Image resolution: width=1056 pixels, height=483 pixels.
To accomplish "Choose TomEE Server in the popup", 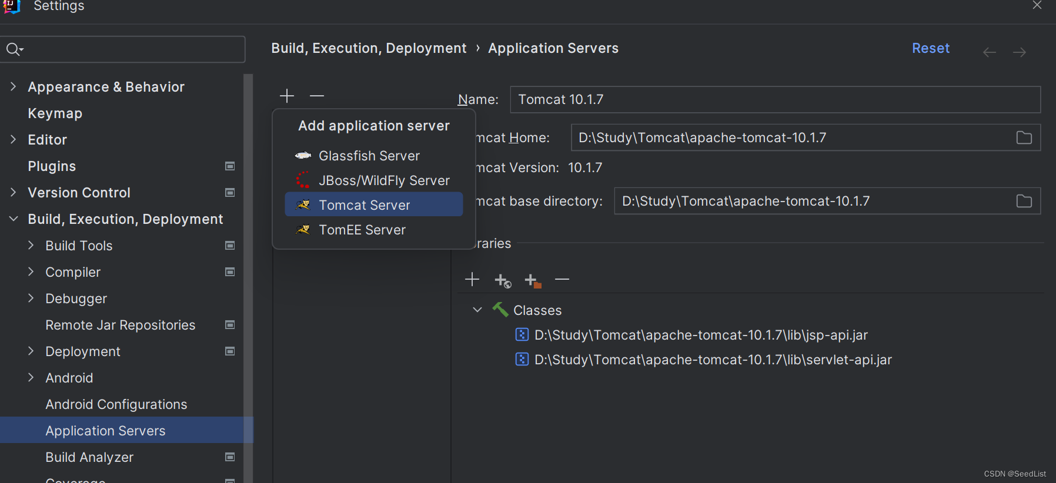I will coord(374,230).
